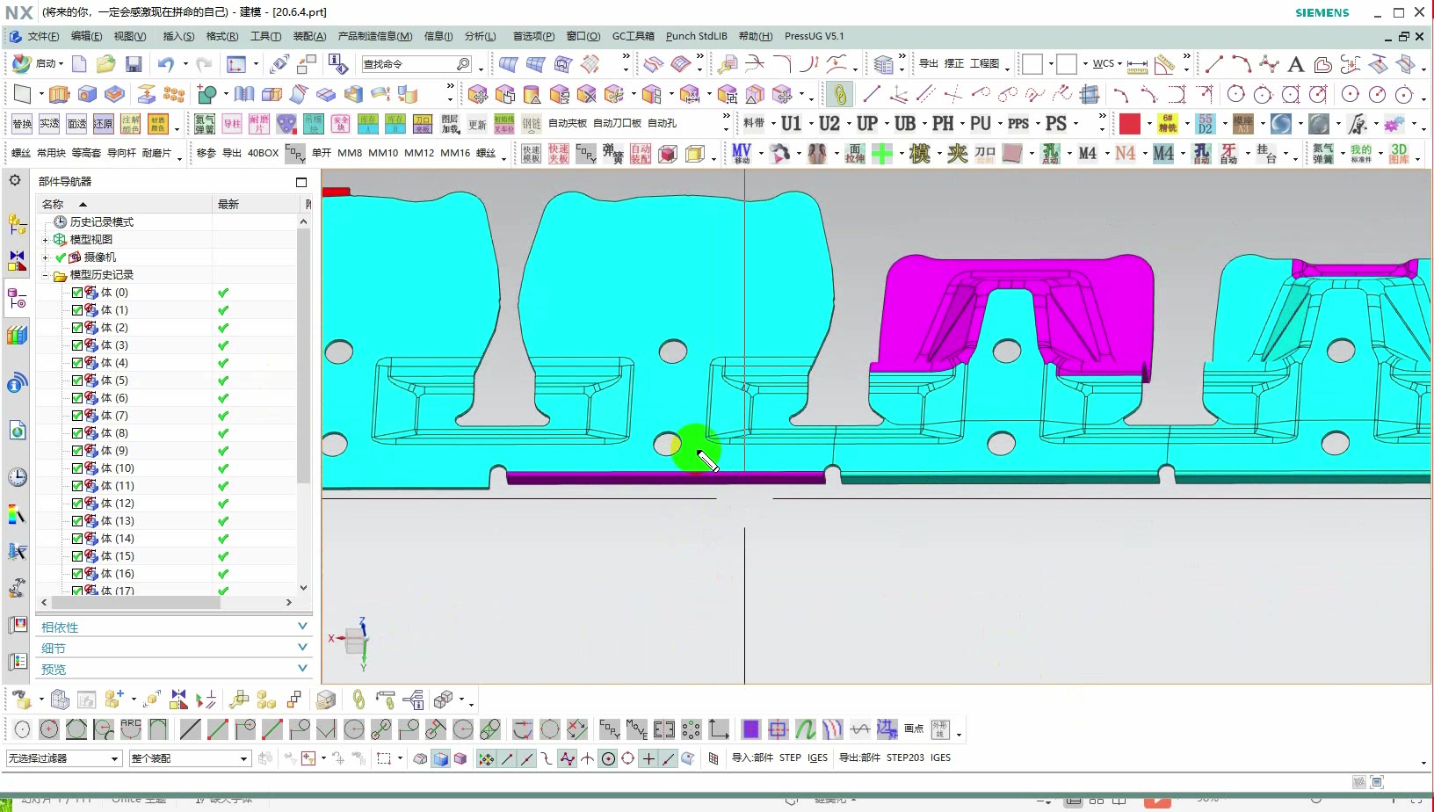Click the 工程图 button
The width and height of the screenshot is (1434, 812).
click(x=984, y=64)
